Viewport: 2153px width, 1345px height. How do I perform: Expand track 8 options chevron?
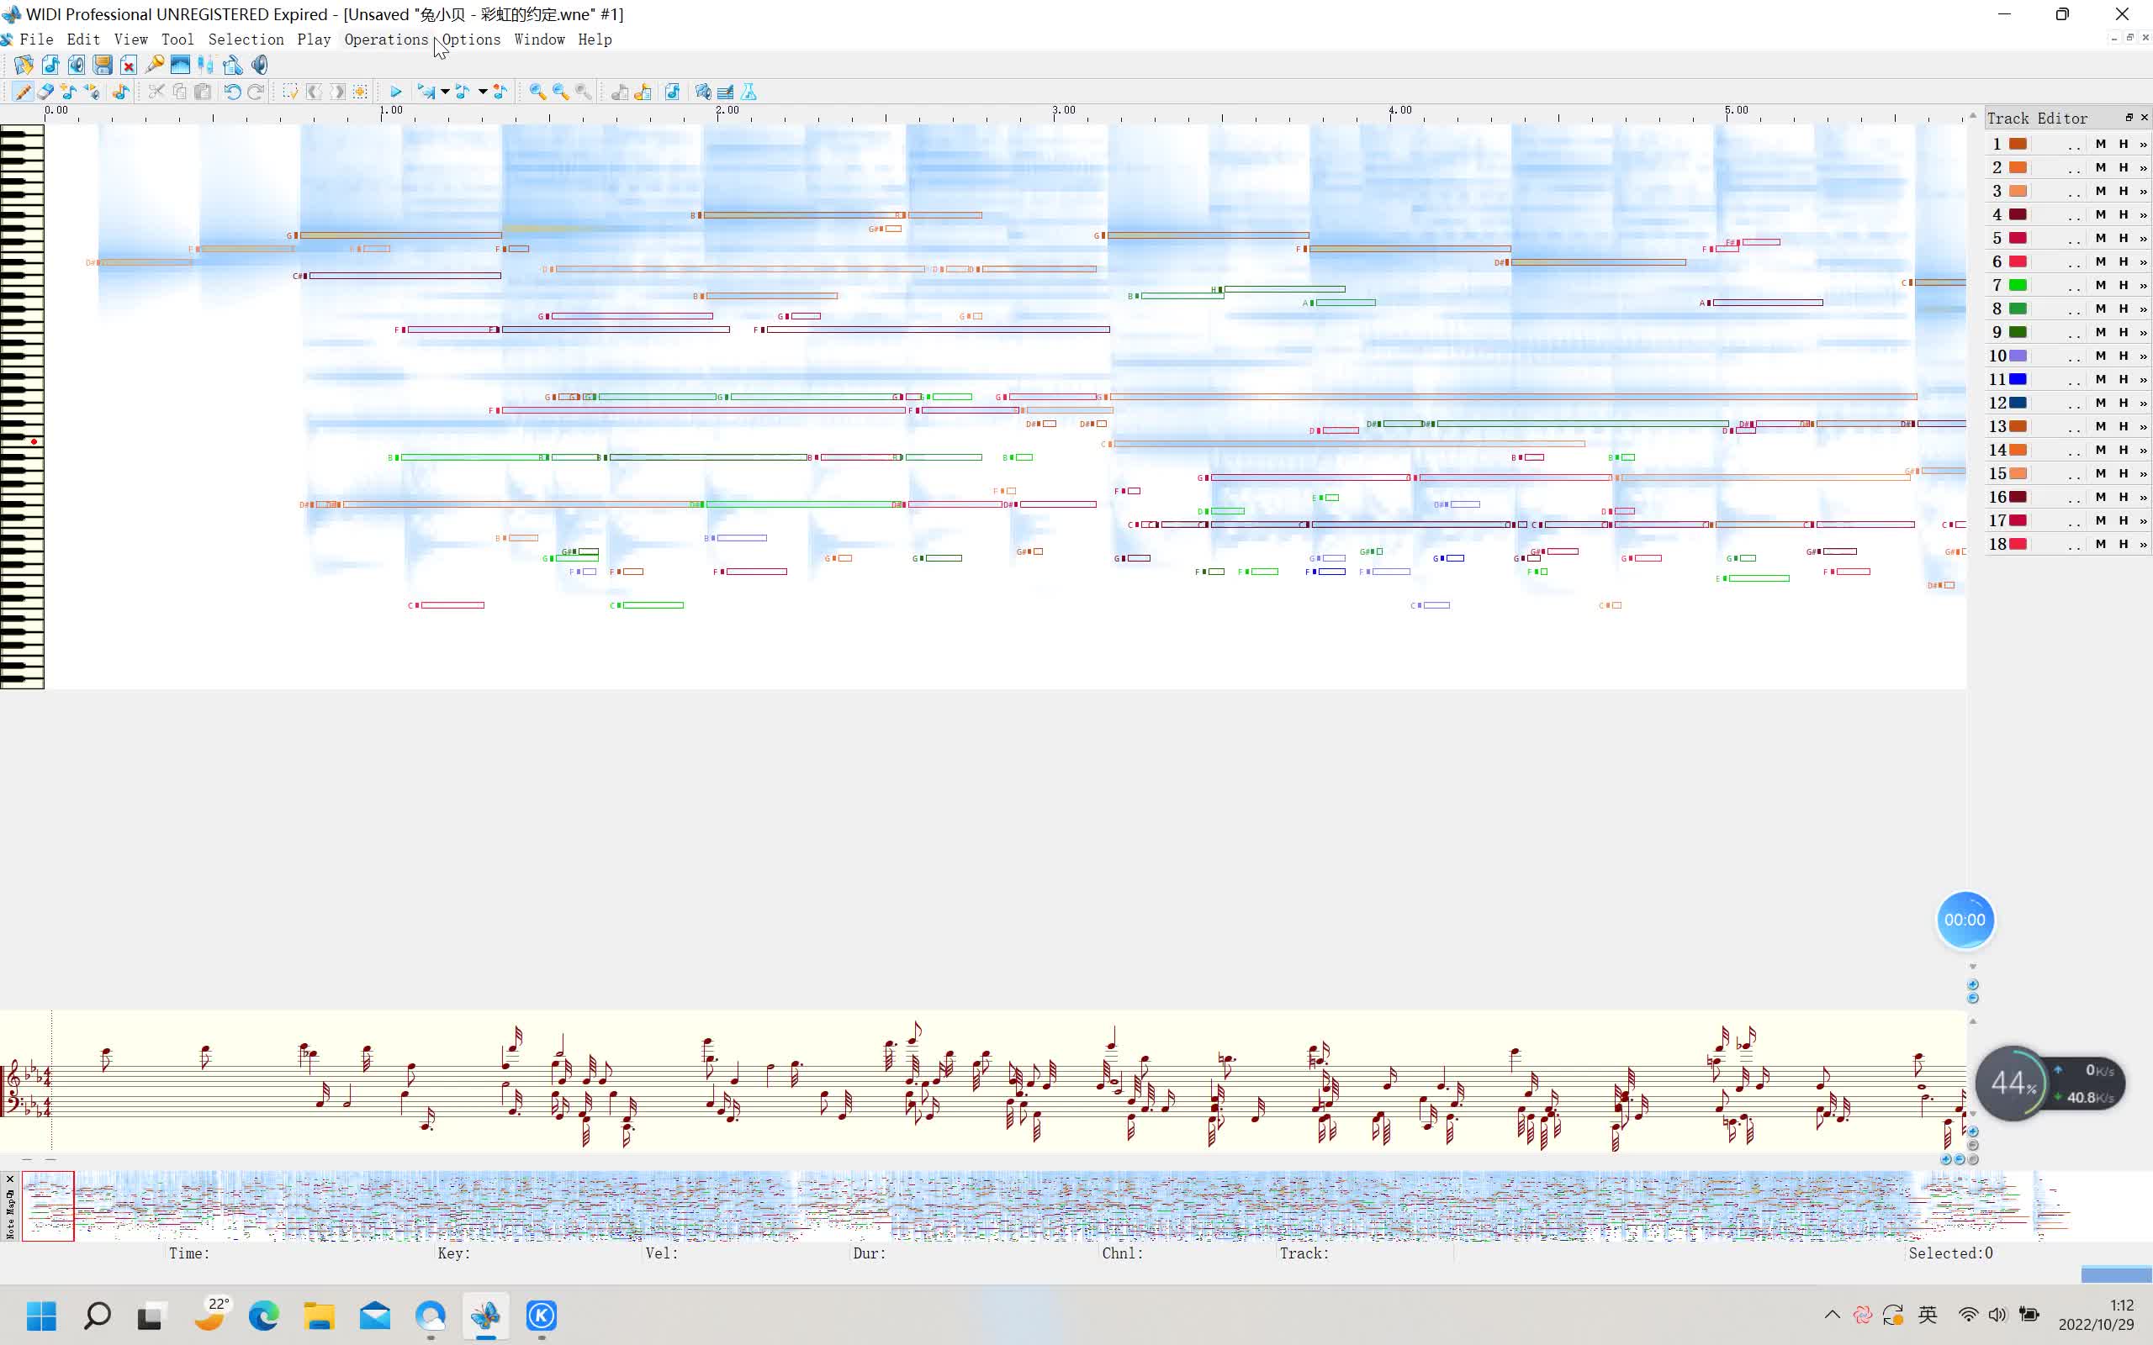coord(2143,309)
